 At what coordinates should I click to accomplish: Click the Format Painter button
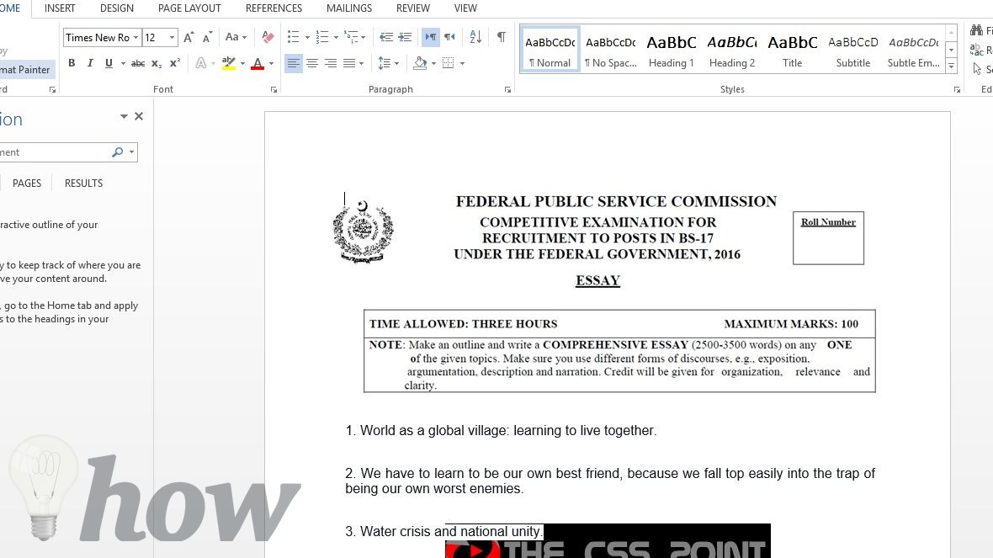tap(25, 70)
